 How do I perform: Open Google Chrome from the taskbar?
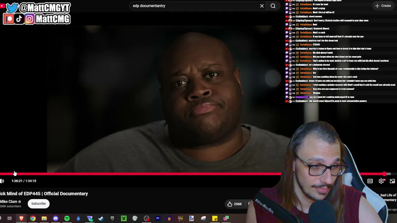click(x=33, y=218)
